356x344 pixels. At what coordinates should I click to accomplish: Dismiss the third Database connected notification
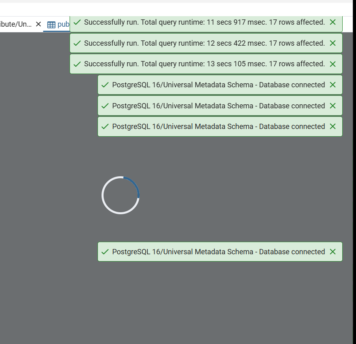pyautogui.click(x=333, y=127)
